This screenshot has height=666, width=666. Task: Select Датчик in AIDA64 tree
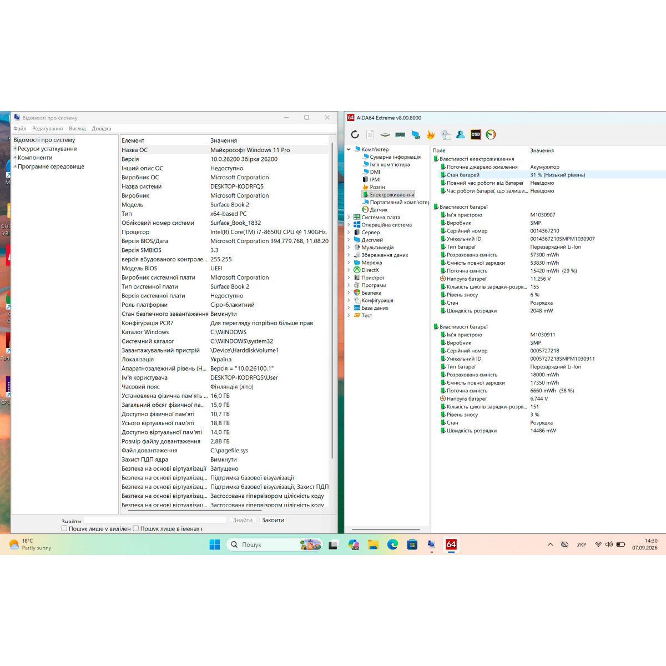379,210
